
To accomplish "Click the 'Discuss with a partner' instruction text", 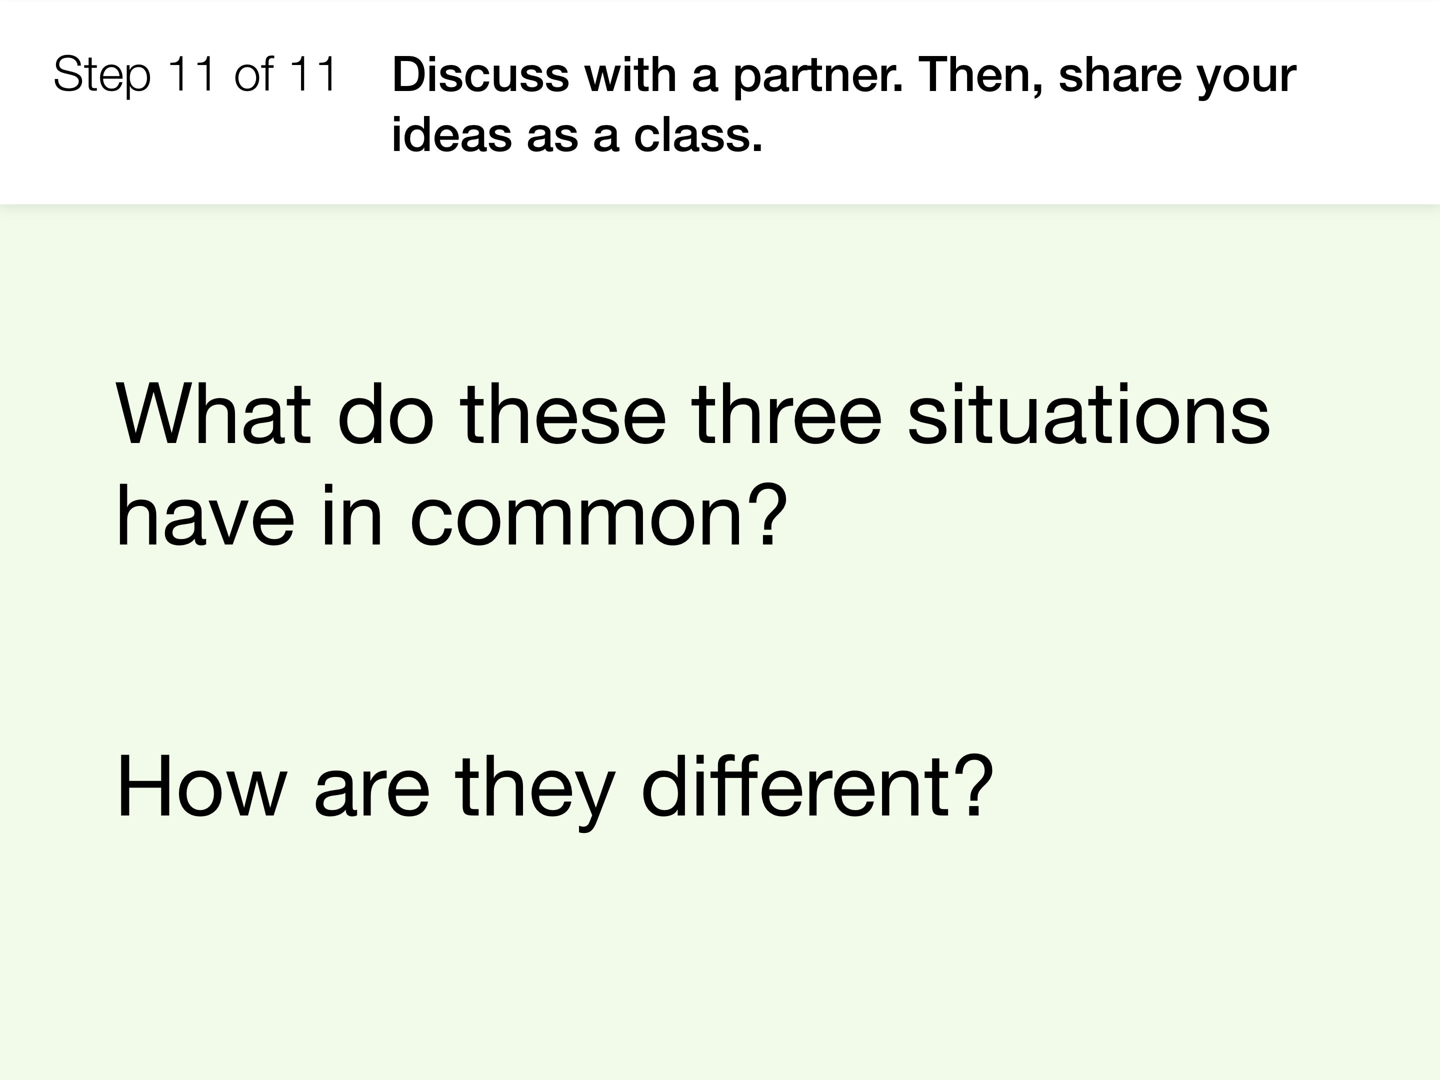I will pyautogui.click(x=647, y=76).
